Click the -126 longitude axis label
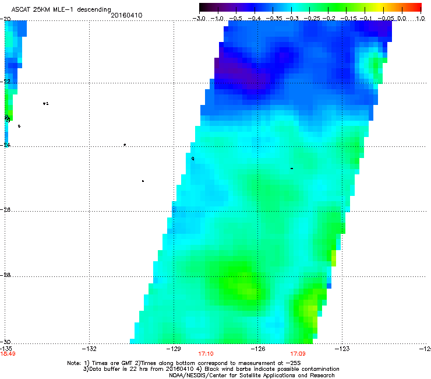Viewport: 431px width, 379px height. coord(258,349)
